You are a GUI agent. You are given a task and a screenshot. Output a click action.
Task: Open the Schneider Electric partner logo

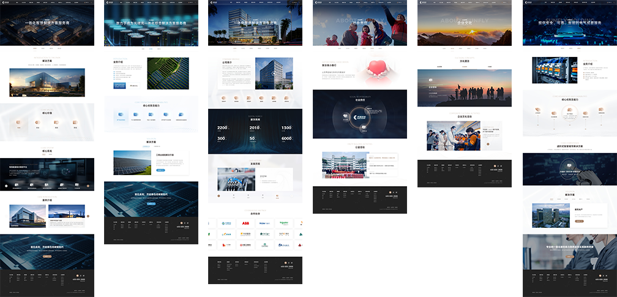tap(283, 224)
